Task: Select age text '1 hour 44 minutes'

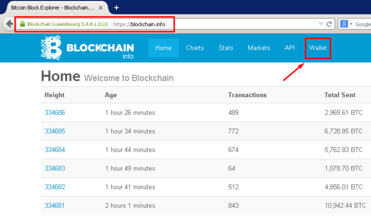Action: pos(130,150)
